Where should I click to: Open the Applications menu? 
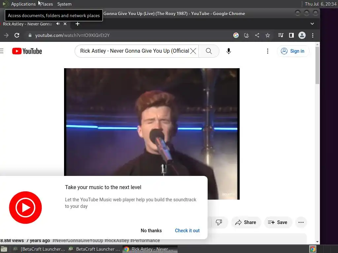23,4
